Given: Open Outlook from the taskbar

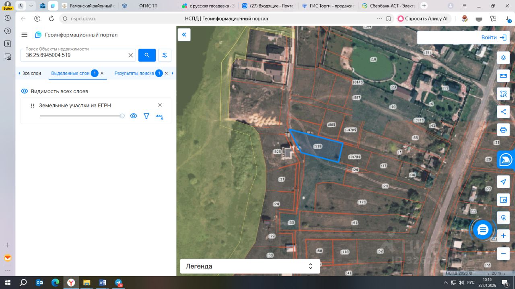Looking at the screenshot, I should tap(39, 283).
